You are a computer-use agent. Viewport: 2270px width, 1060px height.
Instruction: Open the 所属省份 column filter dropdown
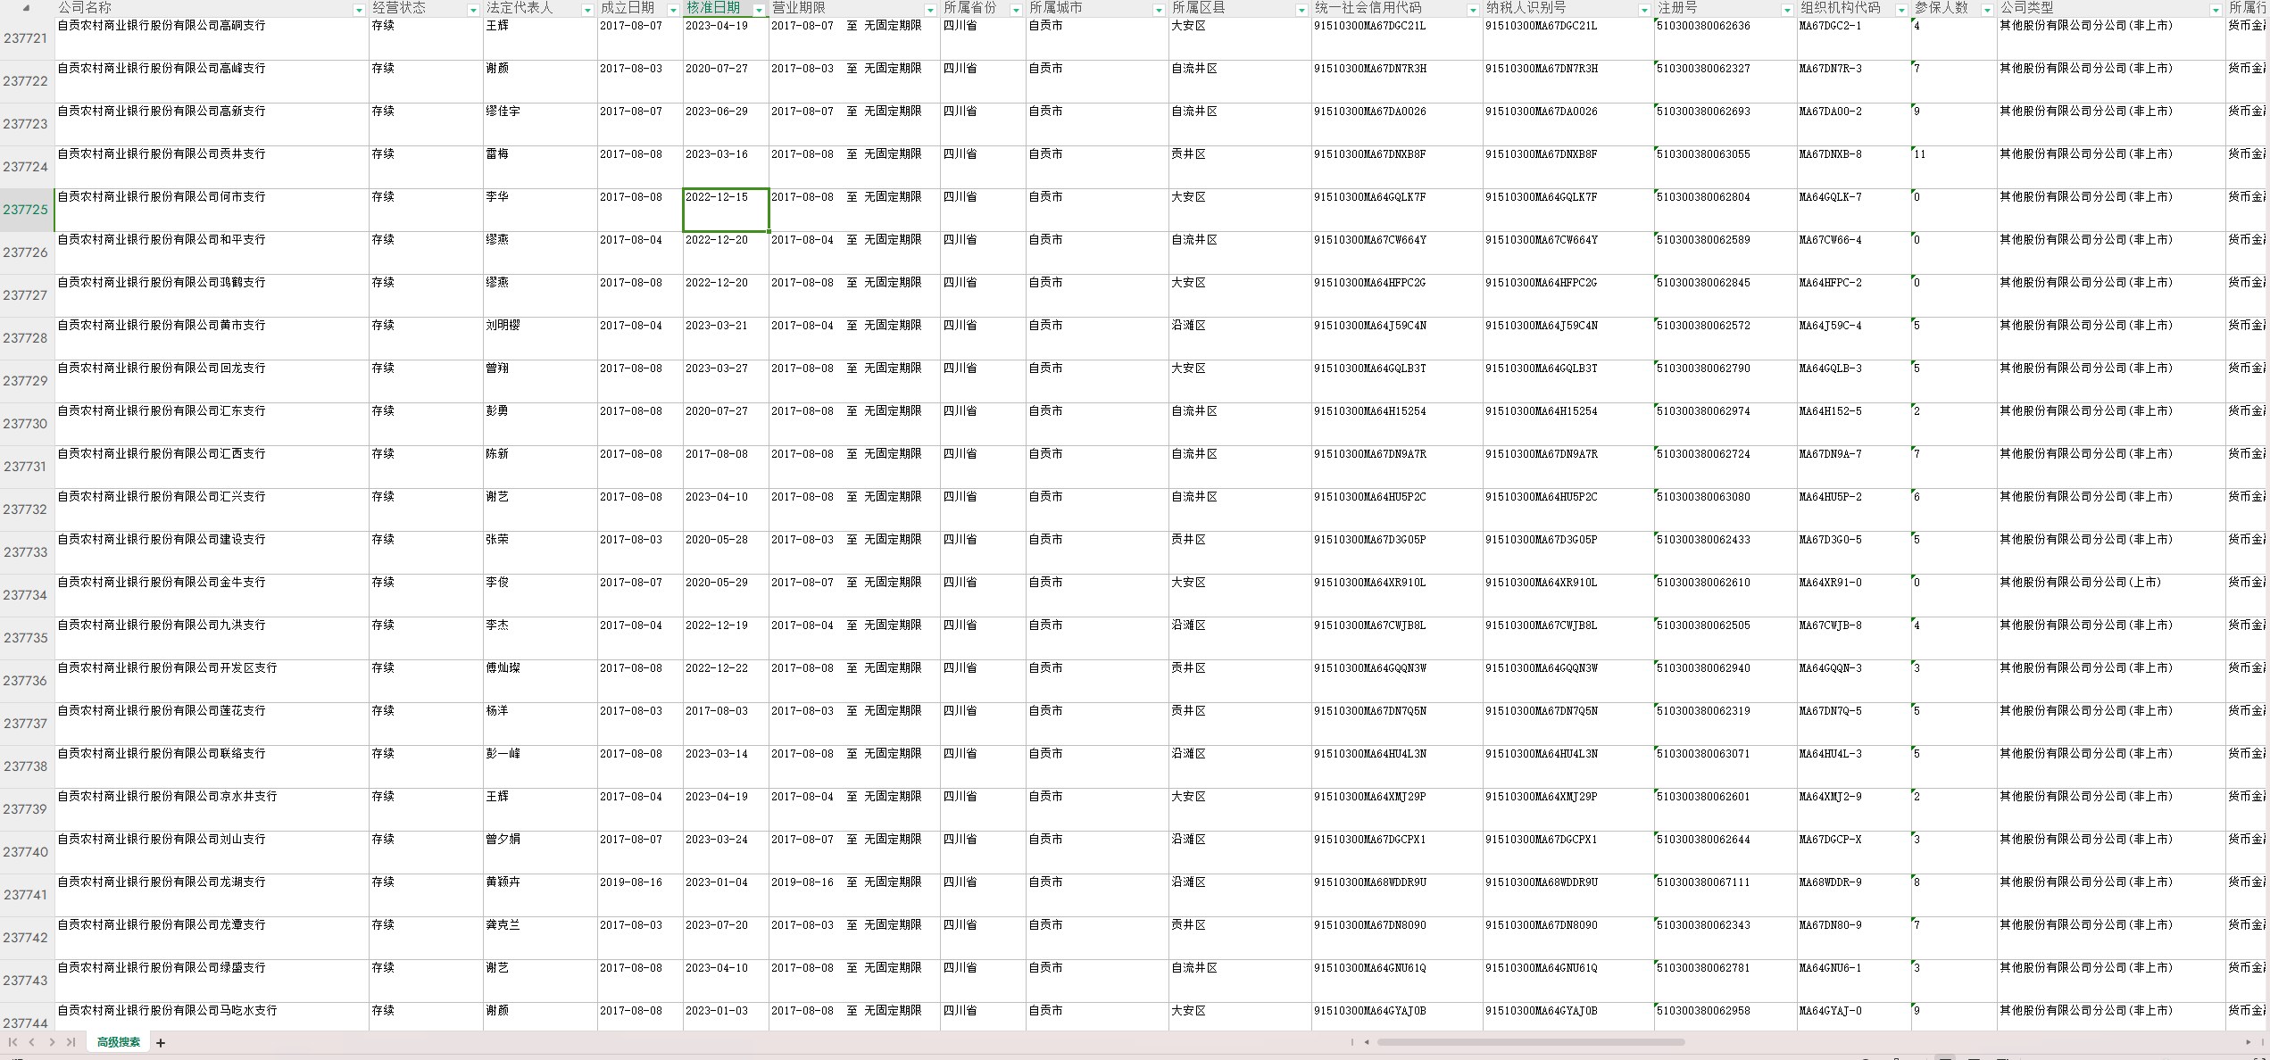pyautogui.click(x=1016, y=10)
